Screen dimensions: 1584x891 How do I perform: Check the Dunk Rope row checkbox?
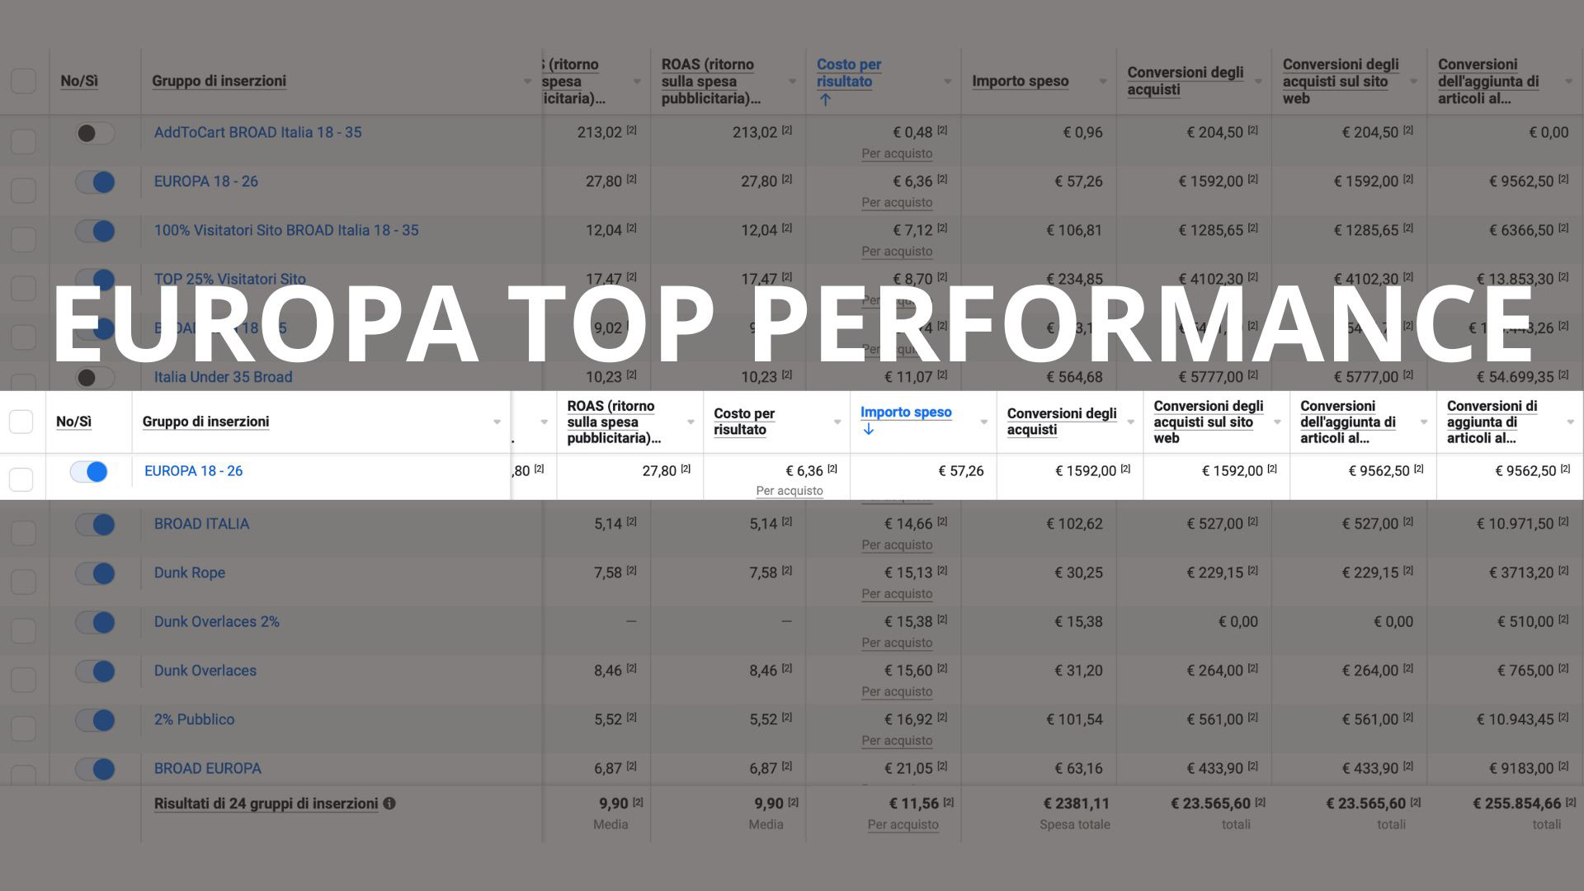pyautogui.click(x=23, y=582)
